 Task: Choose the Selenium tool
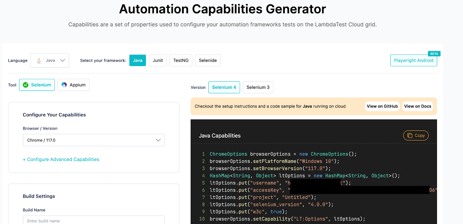pos(37,85)
